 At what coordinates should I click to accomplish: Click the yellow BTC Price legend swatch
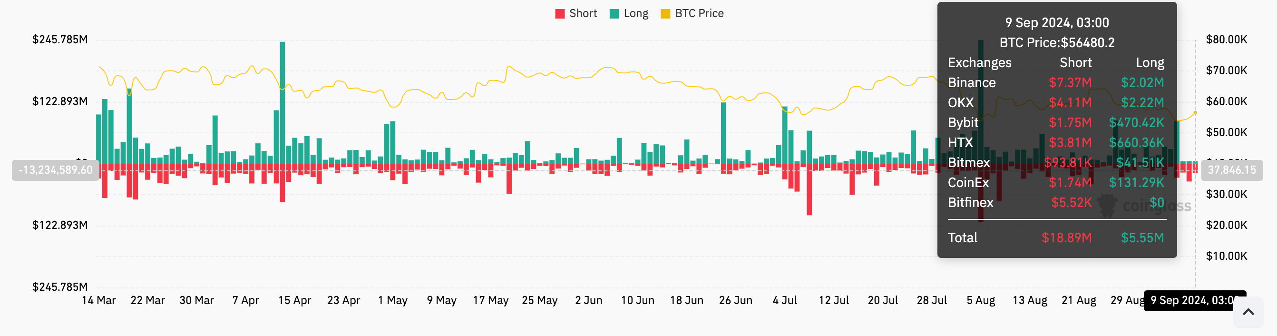[665, 14]
